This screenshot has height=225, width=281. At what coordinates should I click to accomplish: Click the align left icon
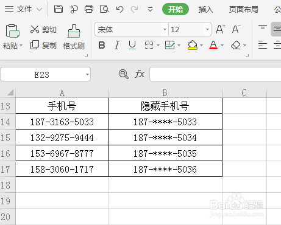coord(263,45)
